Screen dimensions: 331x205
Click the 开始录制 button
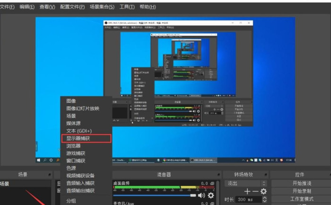tap(302, 191)
